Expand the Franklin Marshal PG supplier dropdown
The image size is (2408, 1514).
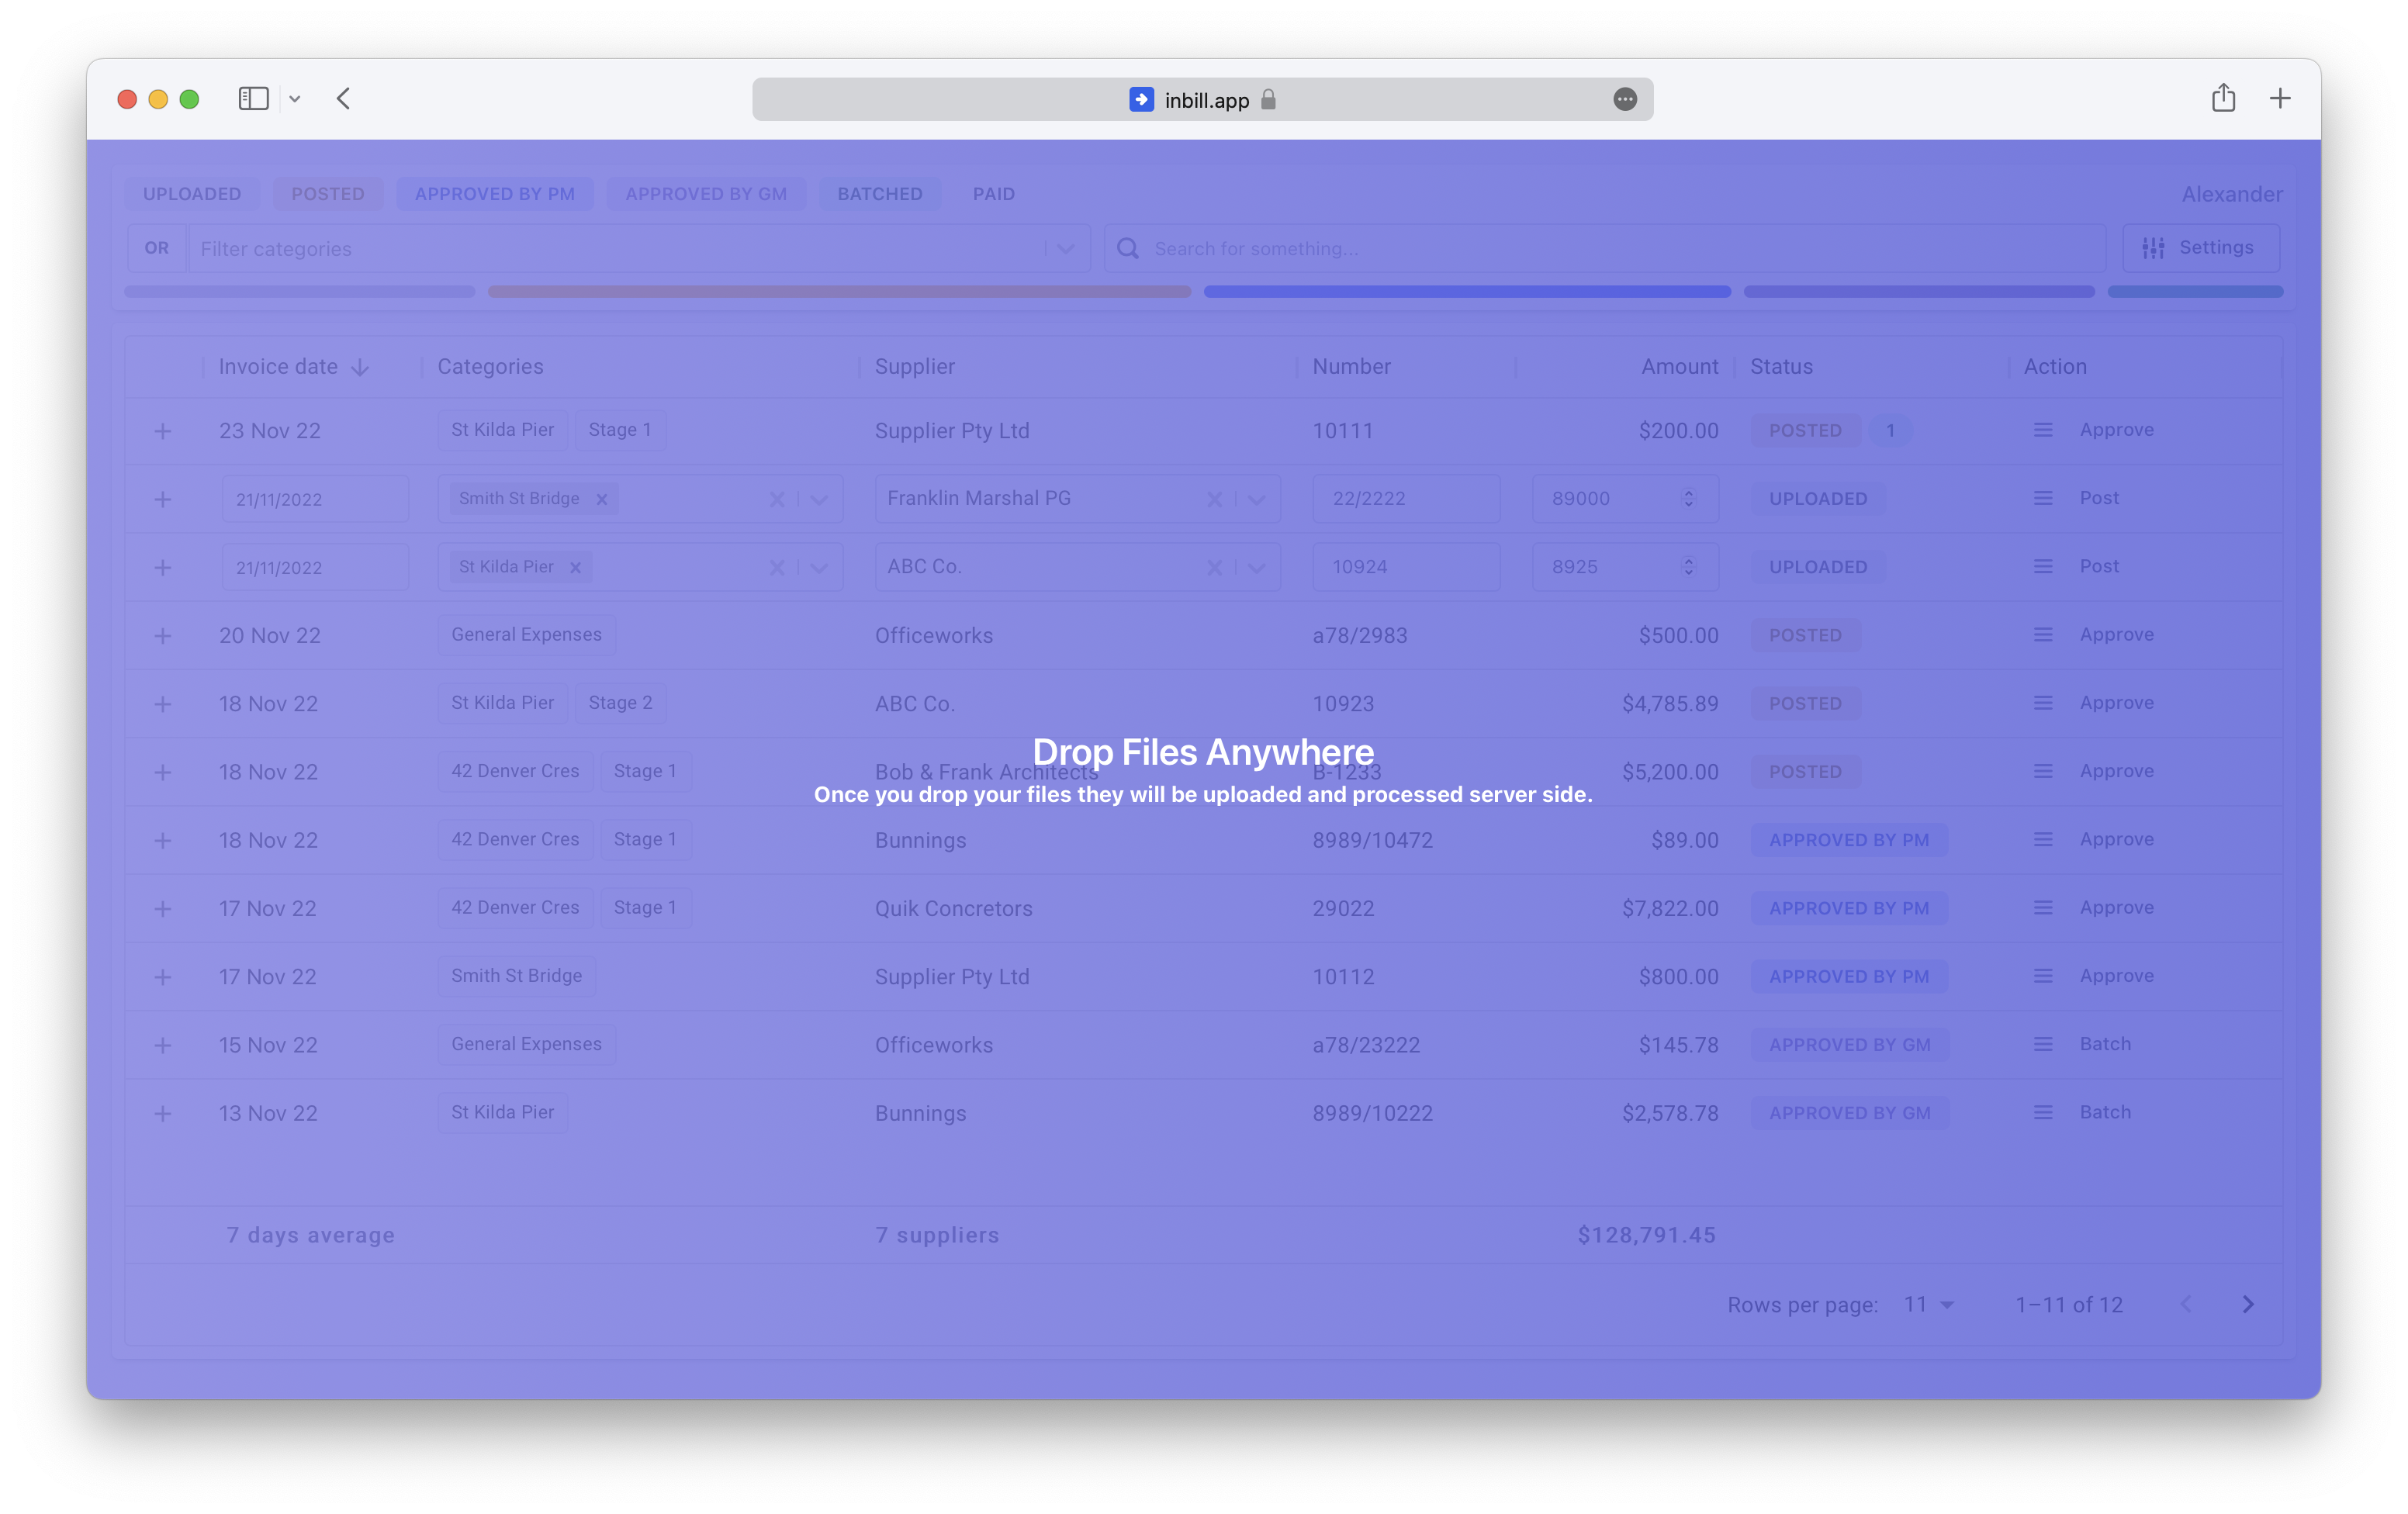click(1257, 499)
